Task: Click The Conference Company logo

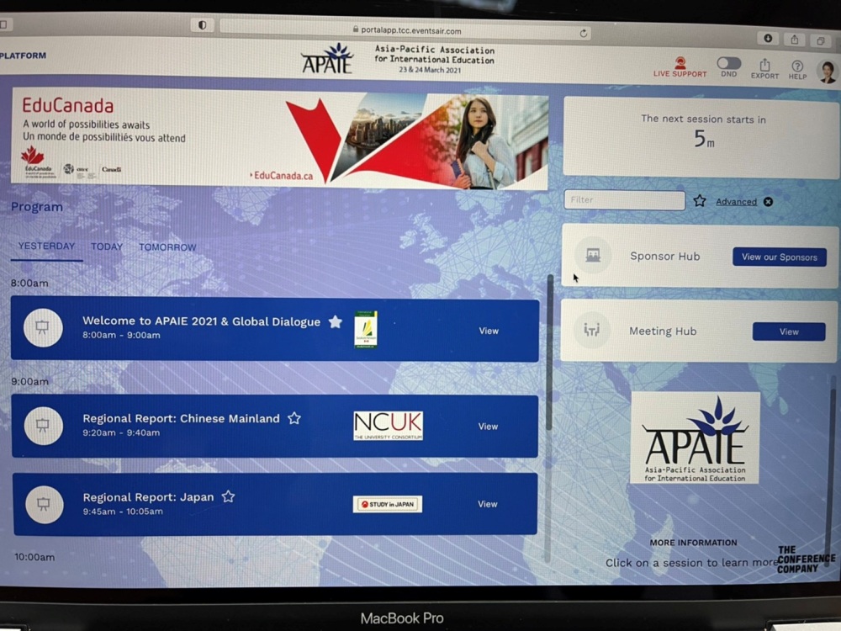Action: click(806, 559)
